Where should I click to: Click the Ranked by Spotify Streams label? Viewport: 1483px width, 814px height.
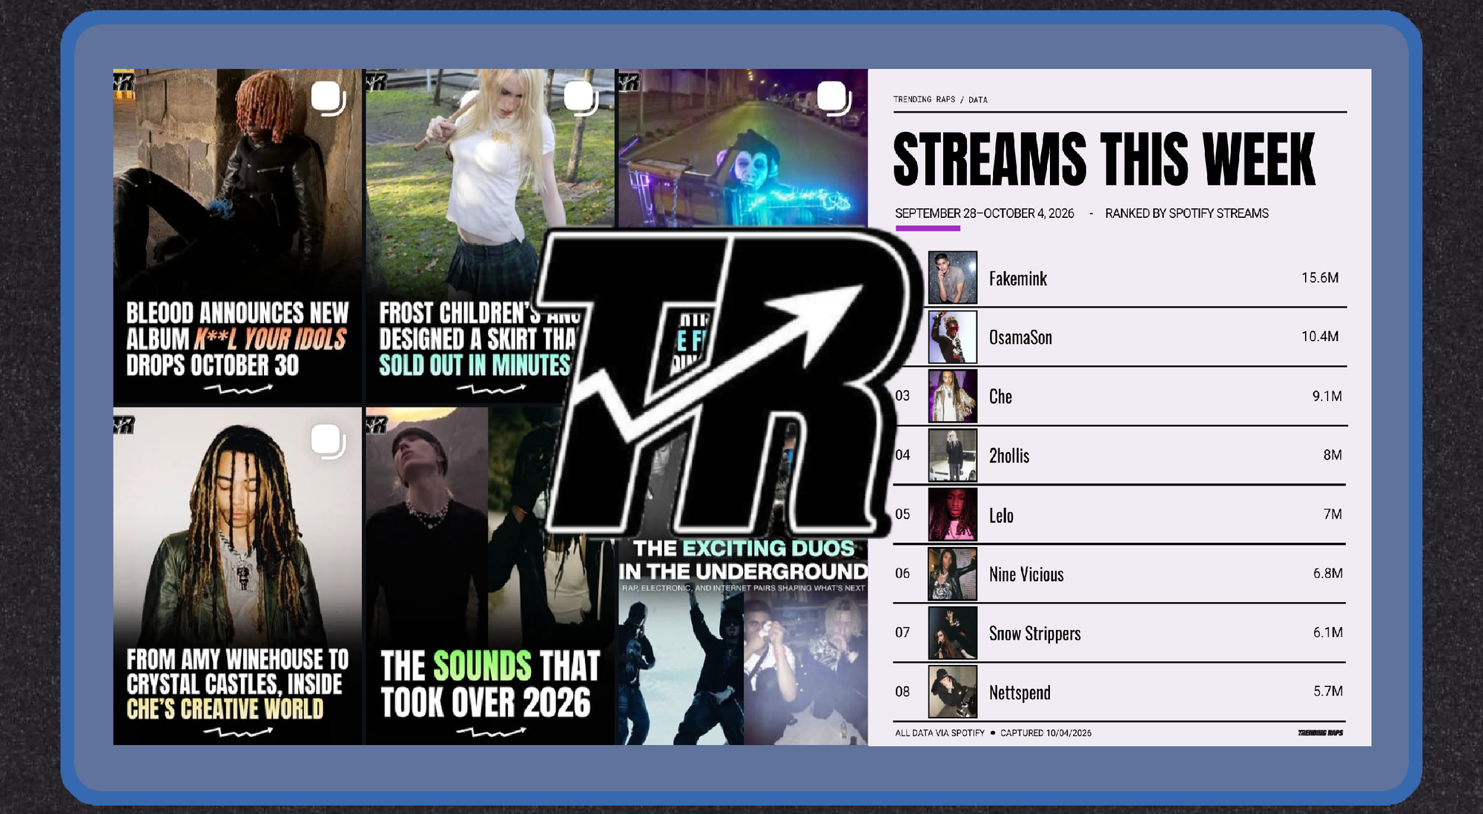pyautogui.click(x=1186, y=214)
